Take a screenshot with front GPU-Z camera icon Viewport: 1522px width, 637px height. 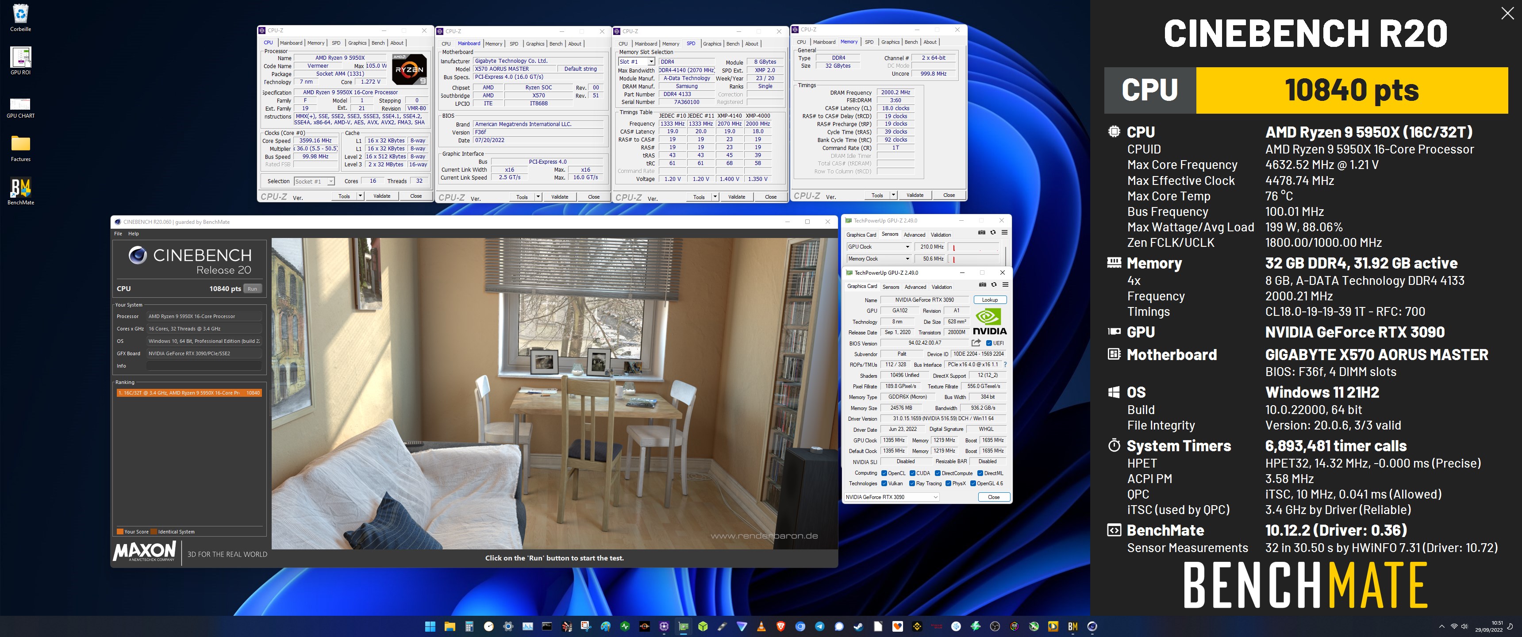[983, 284]
